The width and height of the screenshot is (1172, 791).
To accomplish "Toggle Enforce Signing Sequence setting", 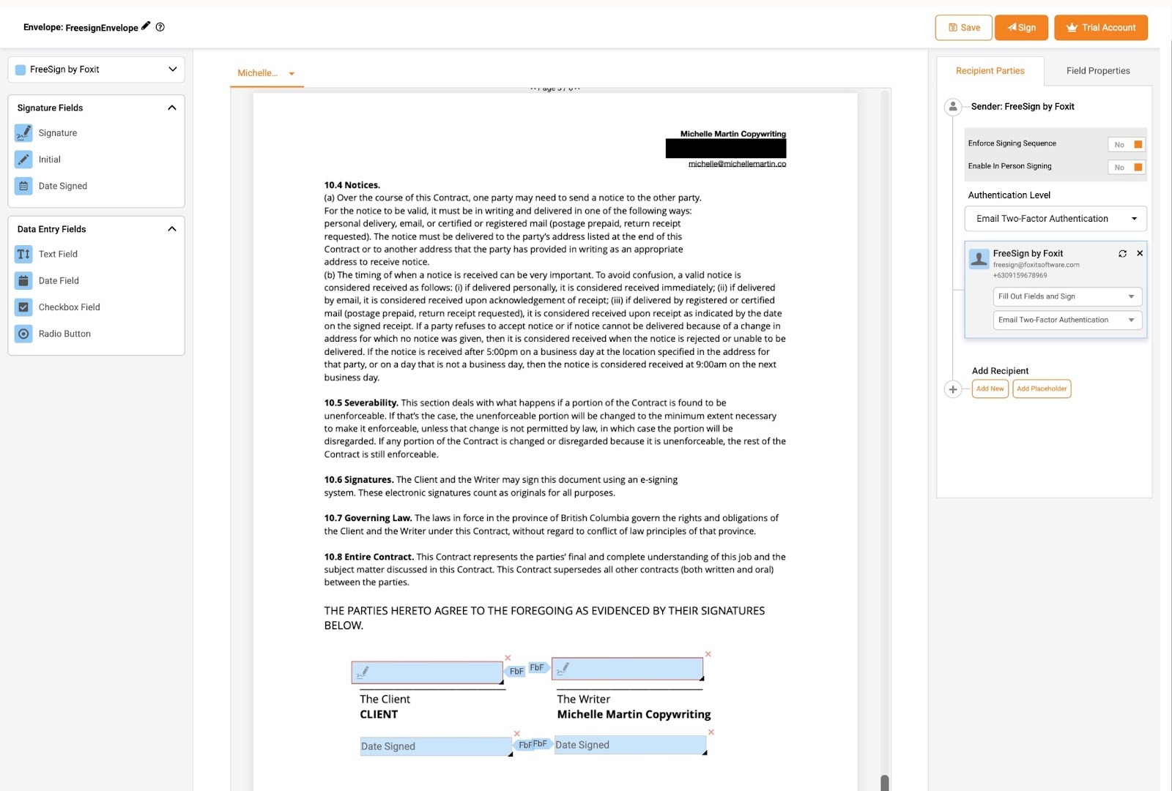I will coord(1126,144).
